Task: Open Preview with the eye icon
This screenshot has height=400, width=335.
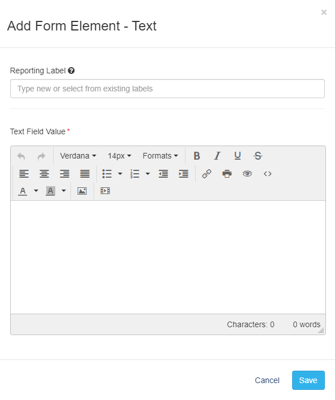Action: (247, 174)
